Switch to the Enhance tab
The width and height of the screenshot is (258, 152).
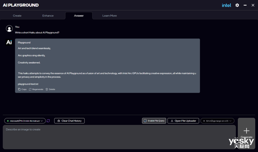48,16
